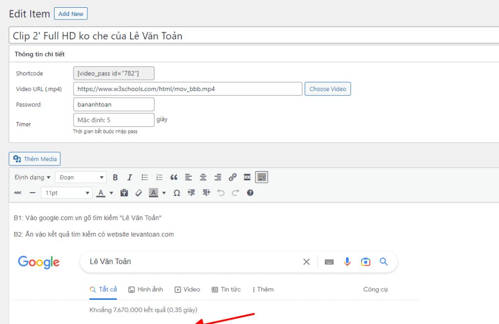Insert a blockquote
Screen dimensions: 499x324
[174, 177]
